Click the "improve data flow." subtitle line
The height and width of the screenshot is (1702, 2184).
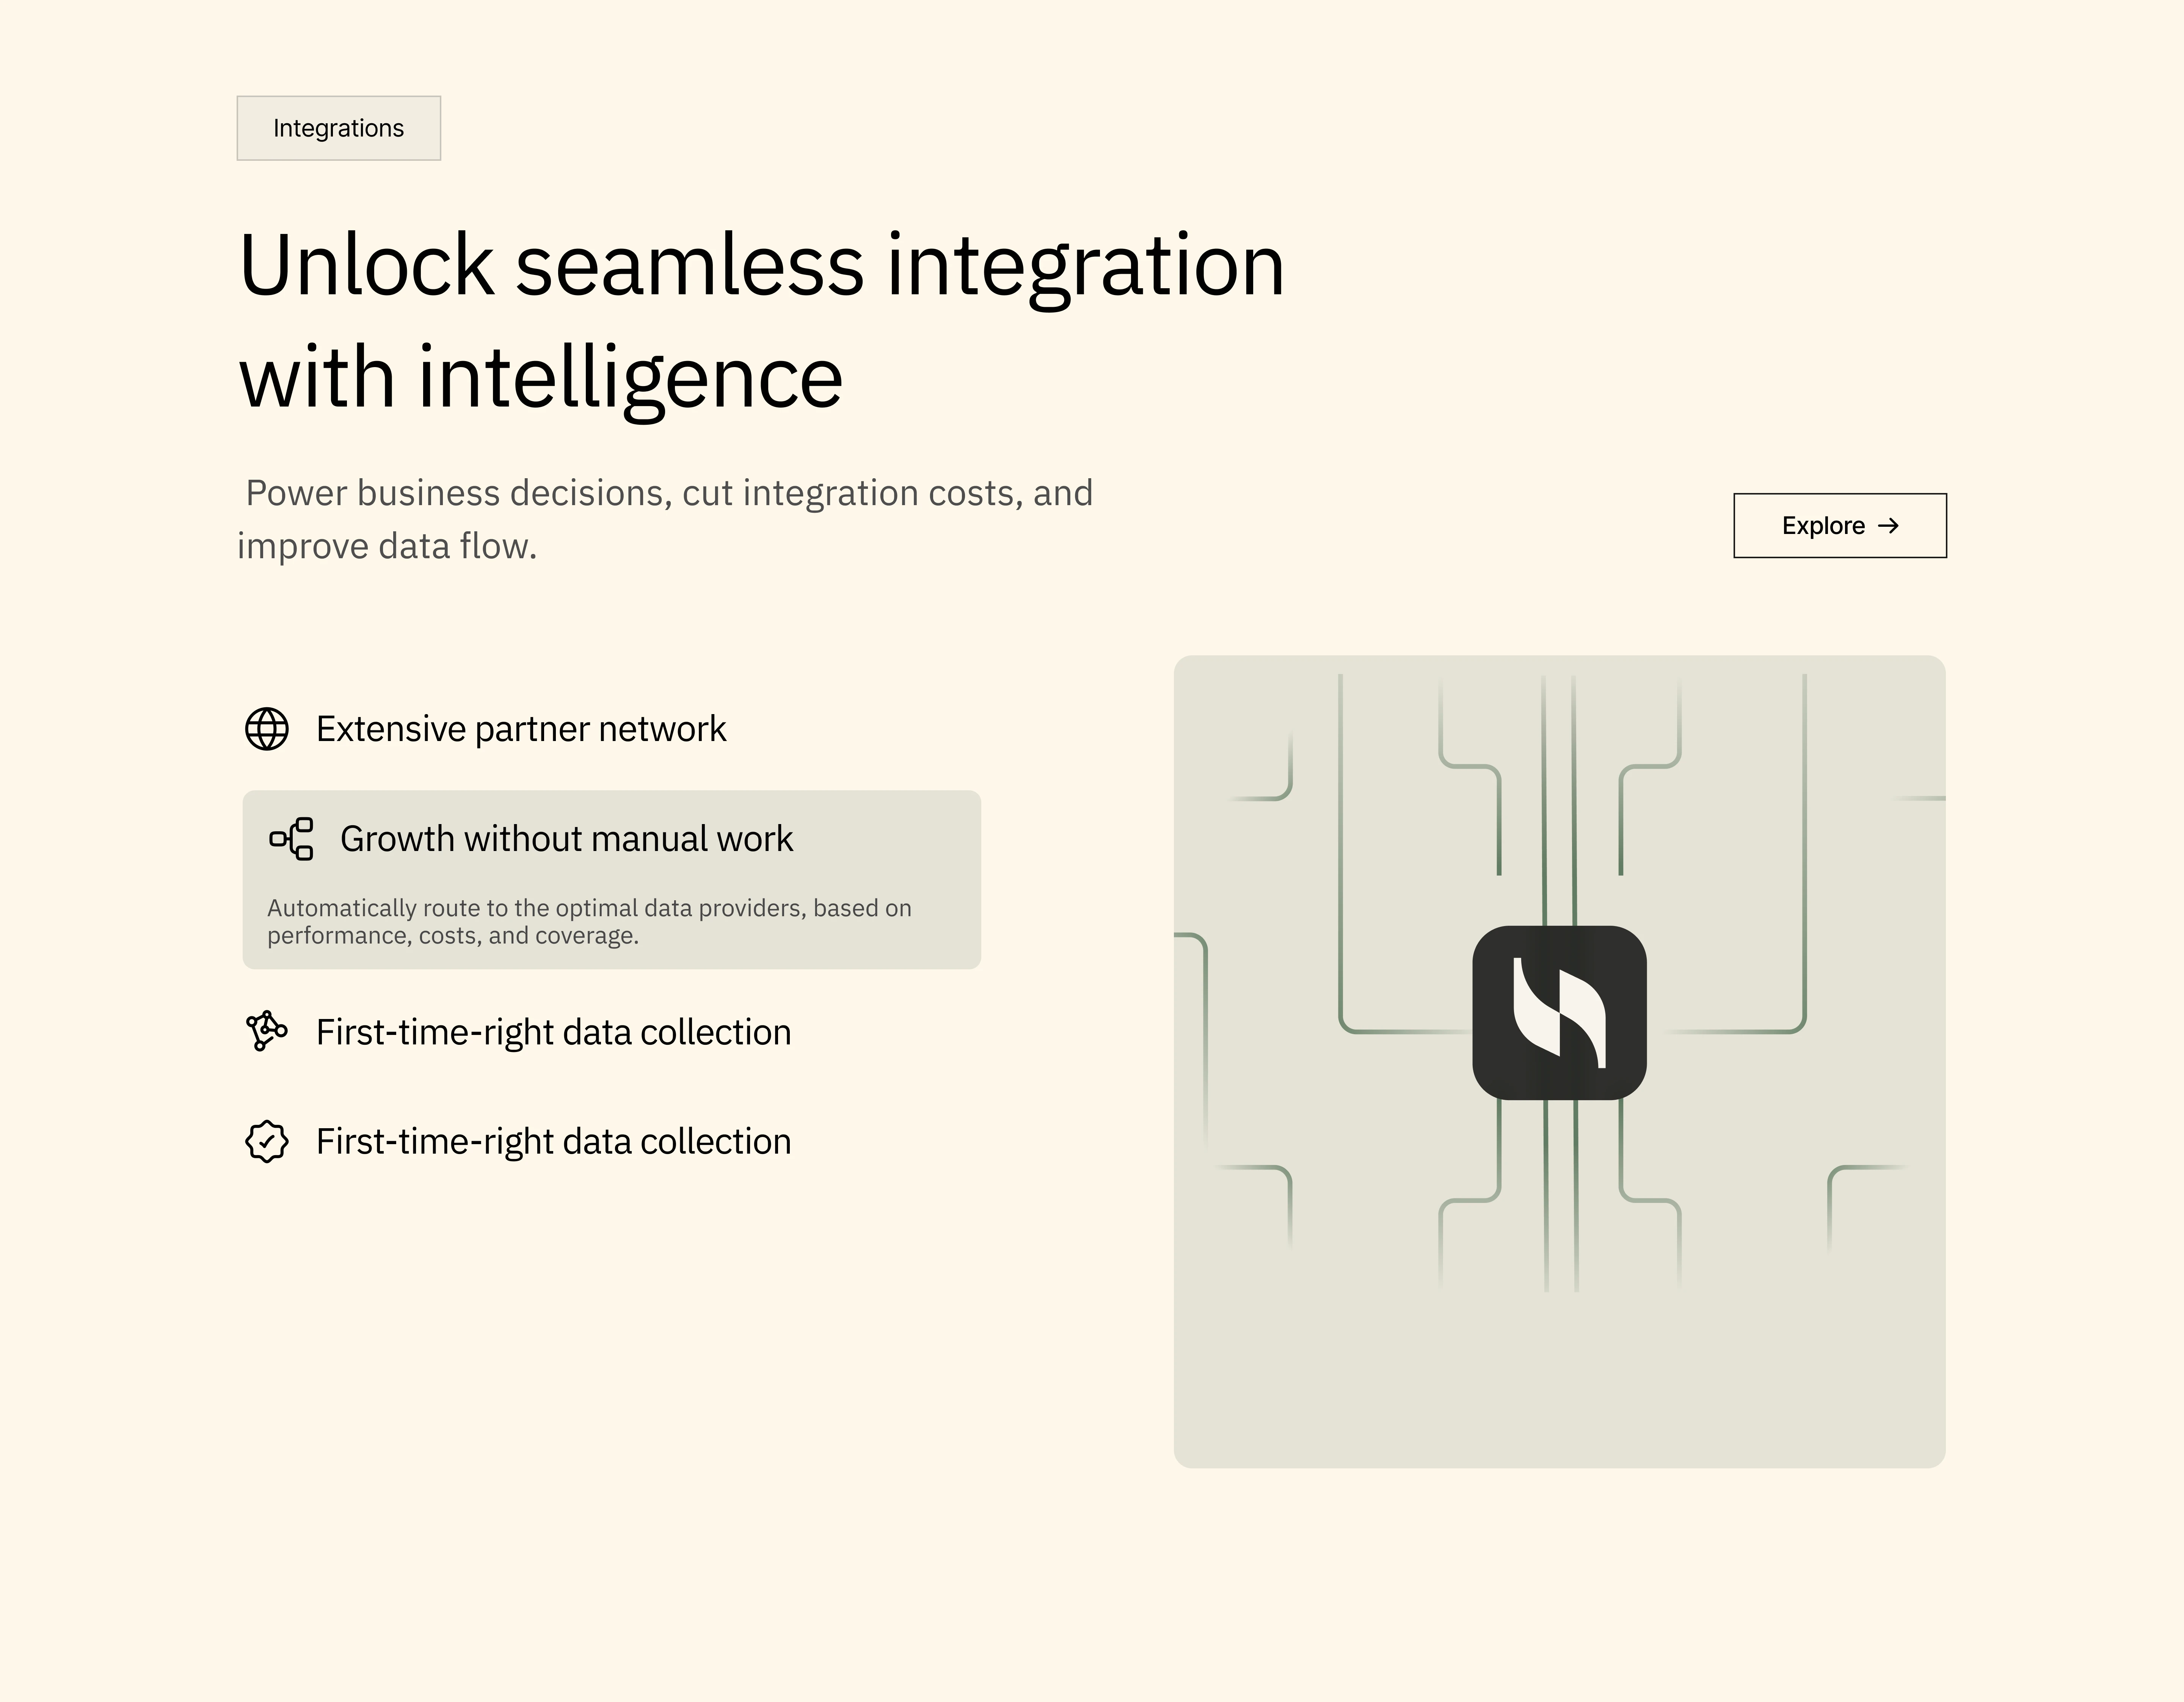click(387, 546)
